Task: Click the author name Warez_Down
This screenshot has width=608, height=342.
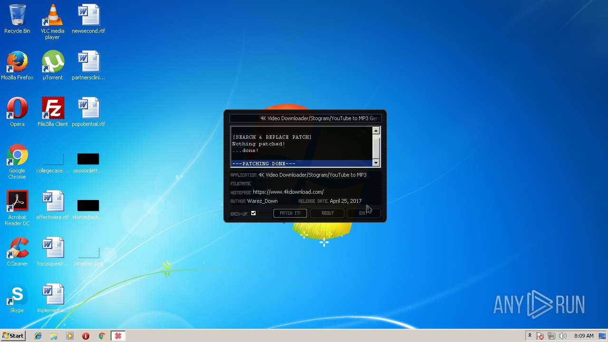Action: point(262,201)
